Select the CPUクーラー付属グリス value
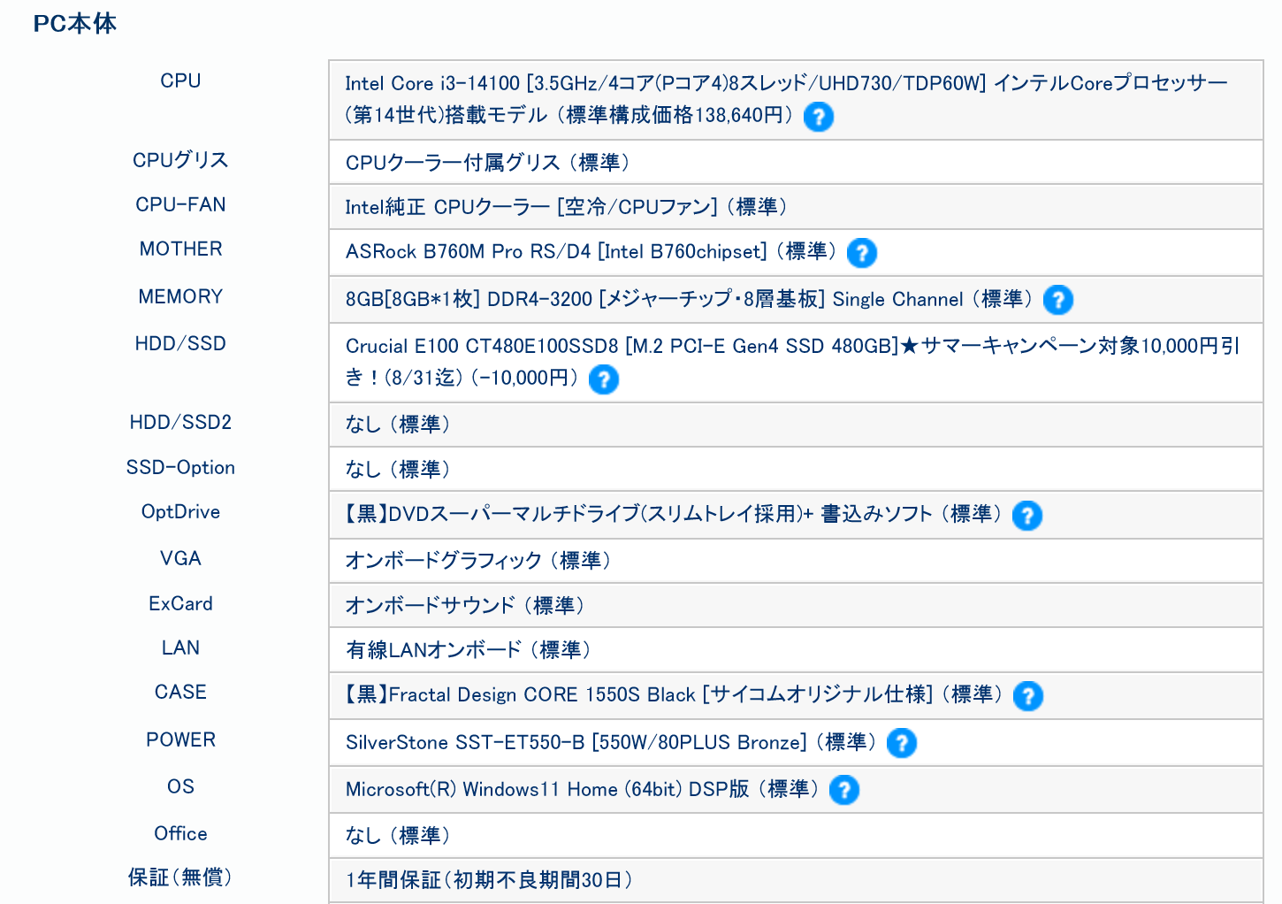This screenshot has height=904, width=1282. [487, 163]
